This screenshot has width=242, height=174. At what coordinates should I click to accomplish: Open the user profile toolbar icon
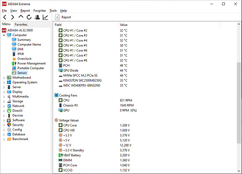[37, 17]
